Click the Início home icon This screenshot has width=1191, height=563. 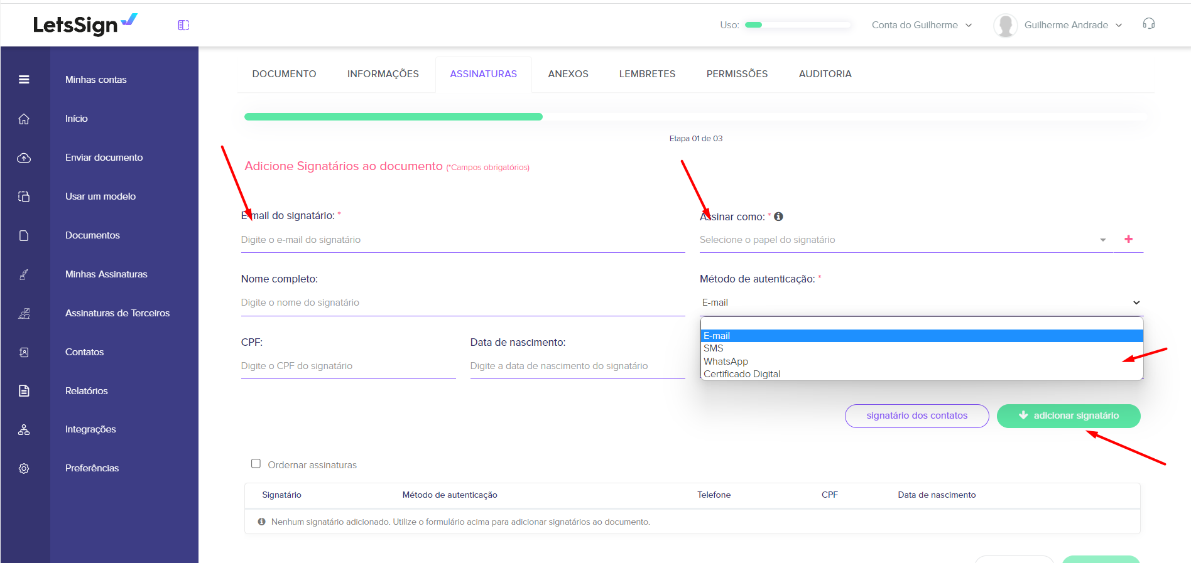tap(24, 119)
